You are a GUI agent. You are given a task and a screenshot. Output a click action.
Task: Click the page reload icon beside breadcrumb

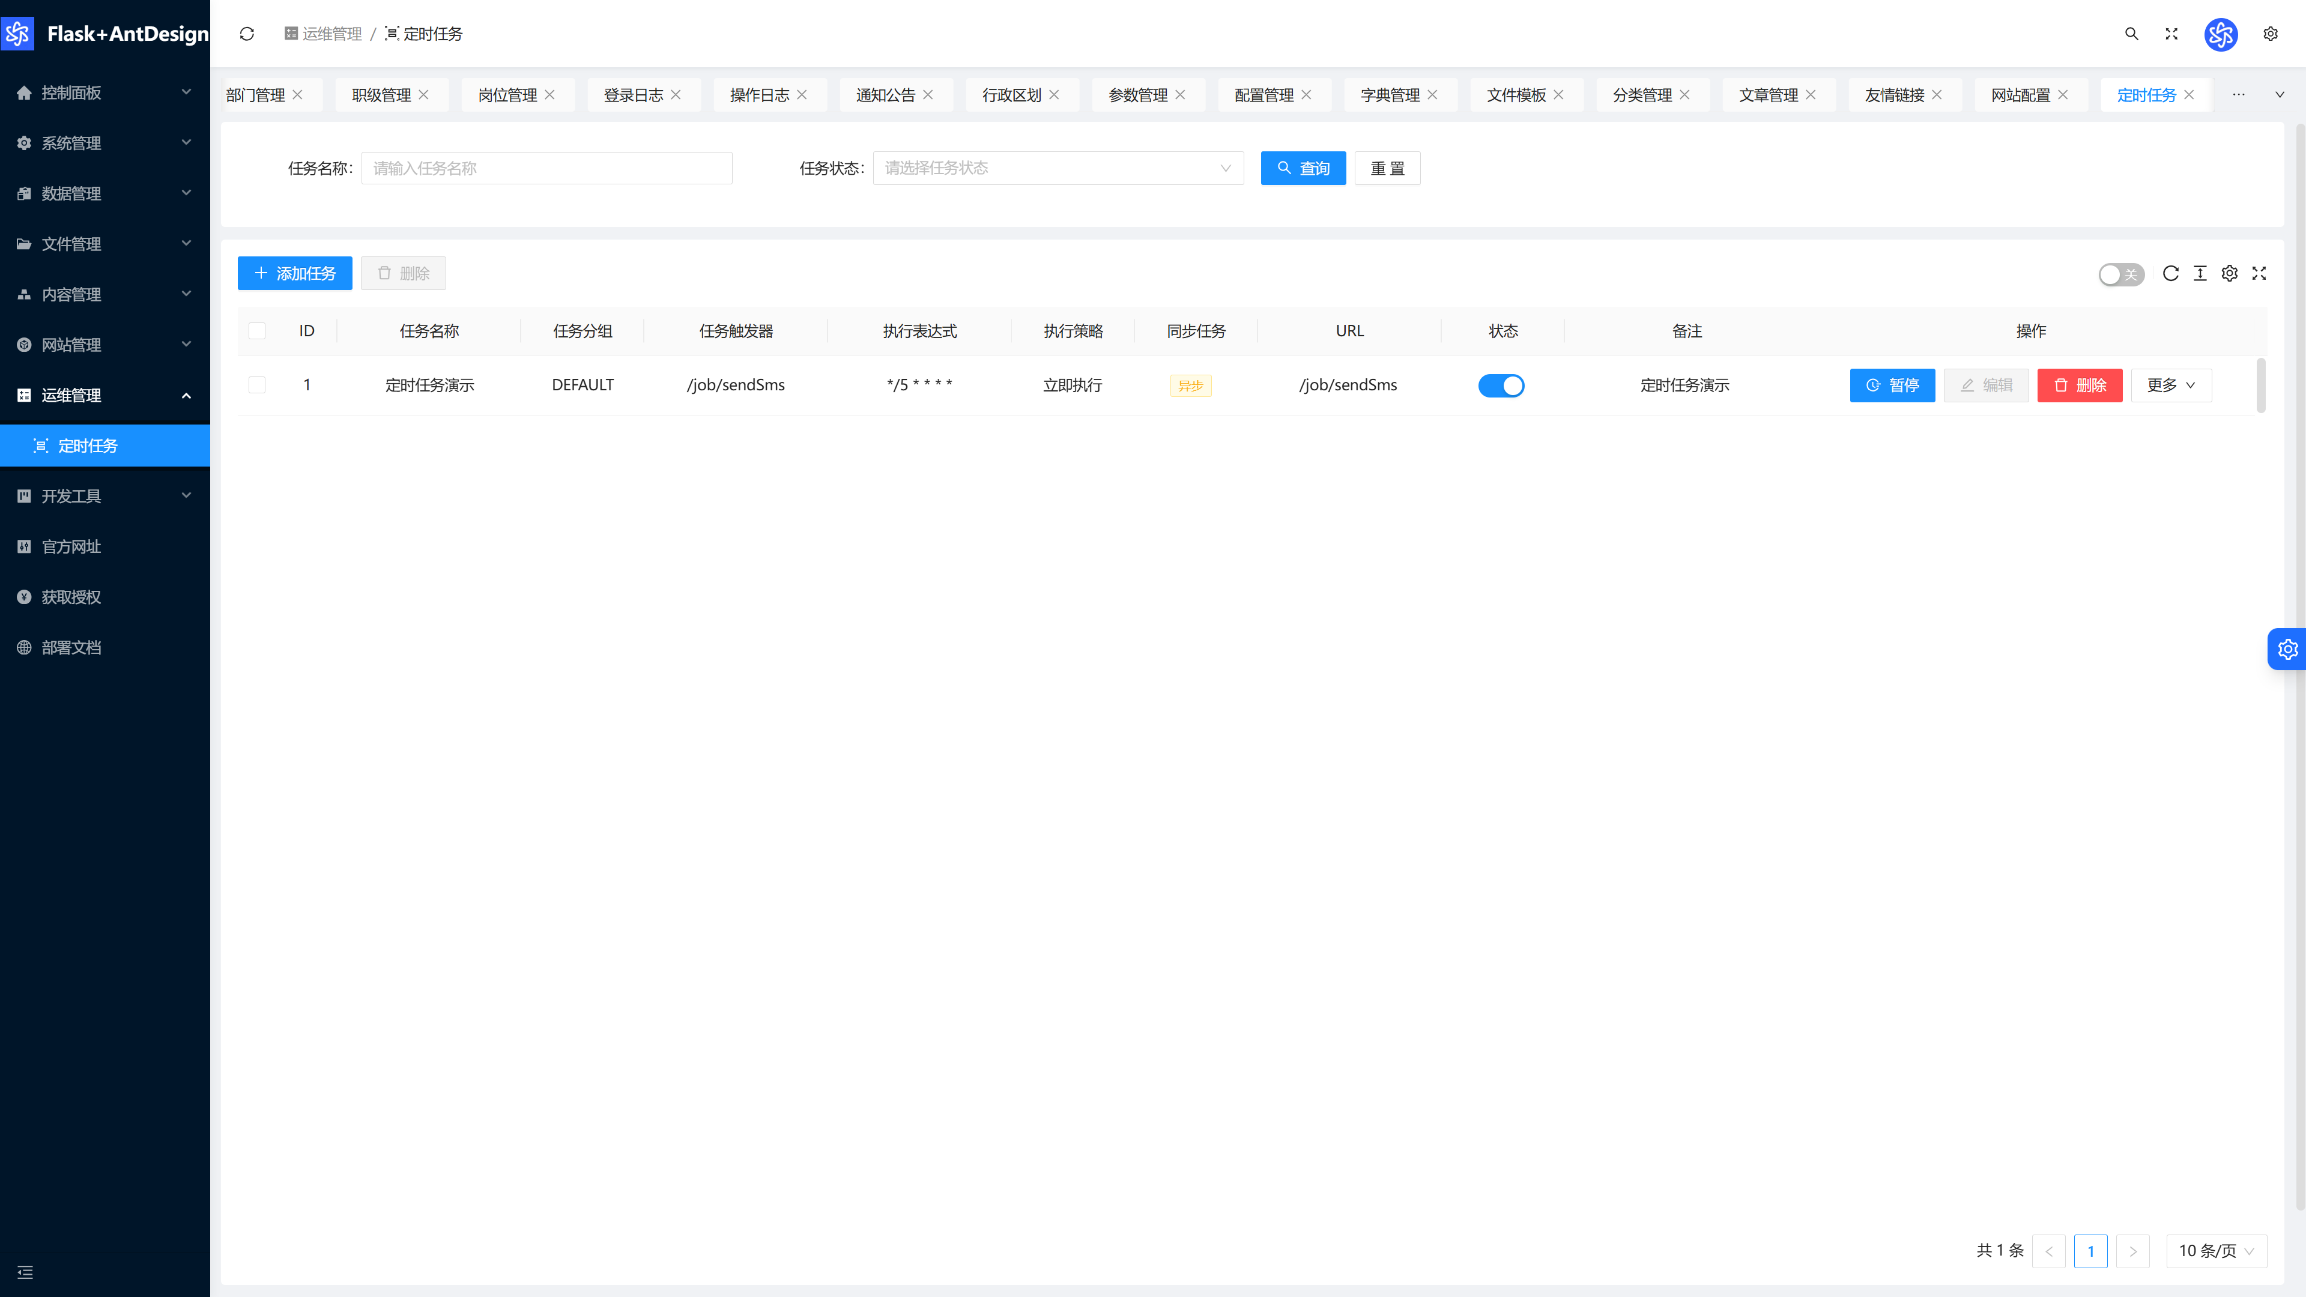pos(247,34)
